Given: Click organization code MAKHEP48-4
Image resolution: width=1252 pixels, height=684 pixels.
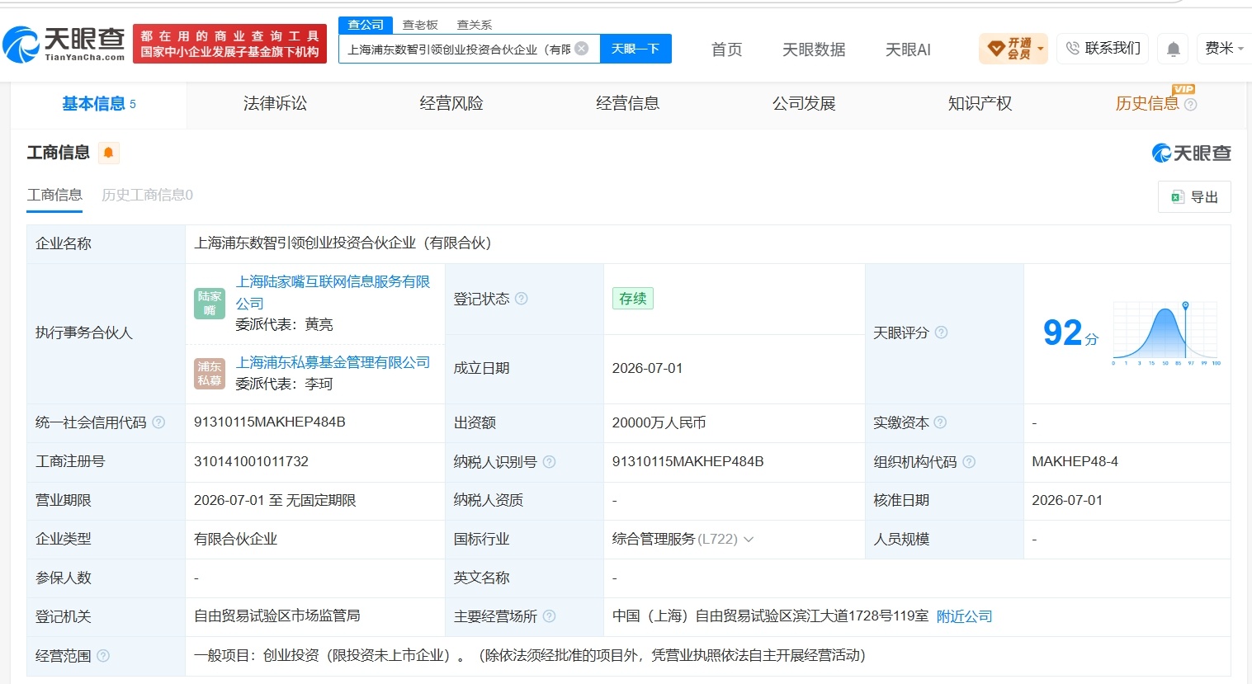Looking at the screenshot, I should click(1075, 462).
